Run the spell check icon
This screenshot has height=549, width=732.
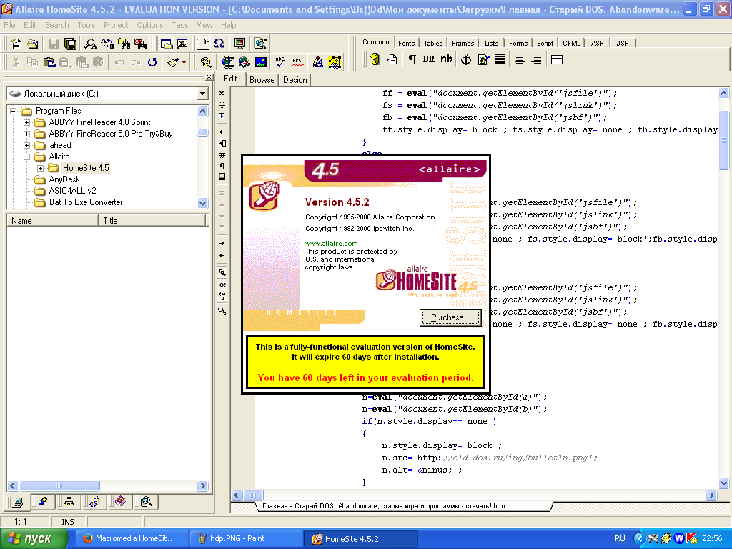(x=280, y=62)
